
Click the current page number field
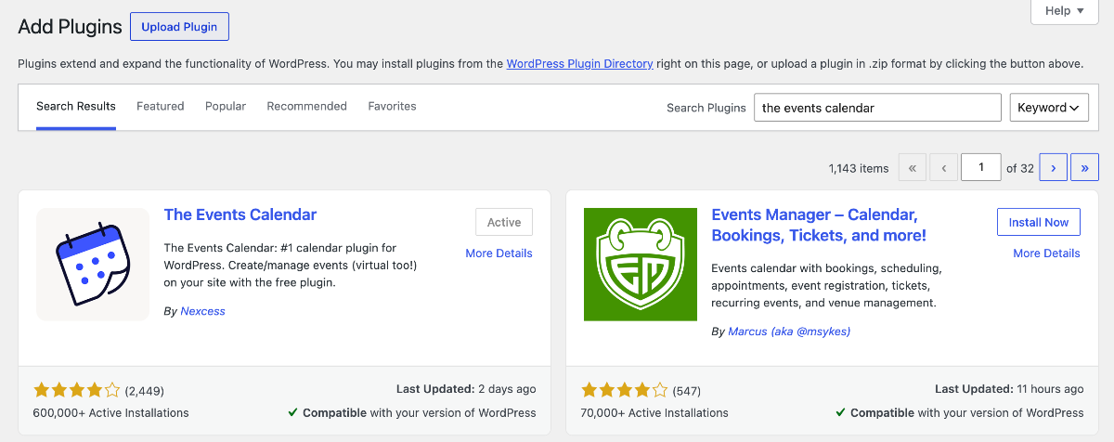(x=981, y=167)
